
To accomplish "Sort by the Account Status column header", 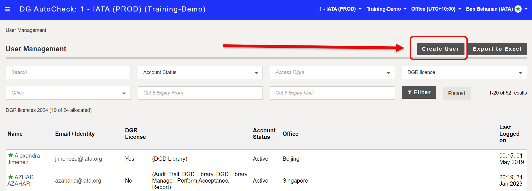I will click(x=264, y=134).
